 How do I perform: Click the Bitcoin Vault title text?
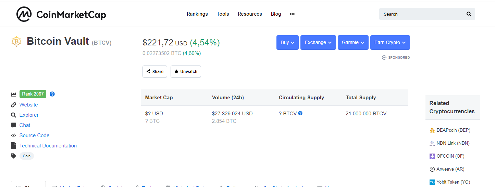click(x=58, y=41)
